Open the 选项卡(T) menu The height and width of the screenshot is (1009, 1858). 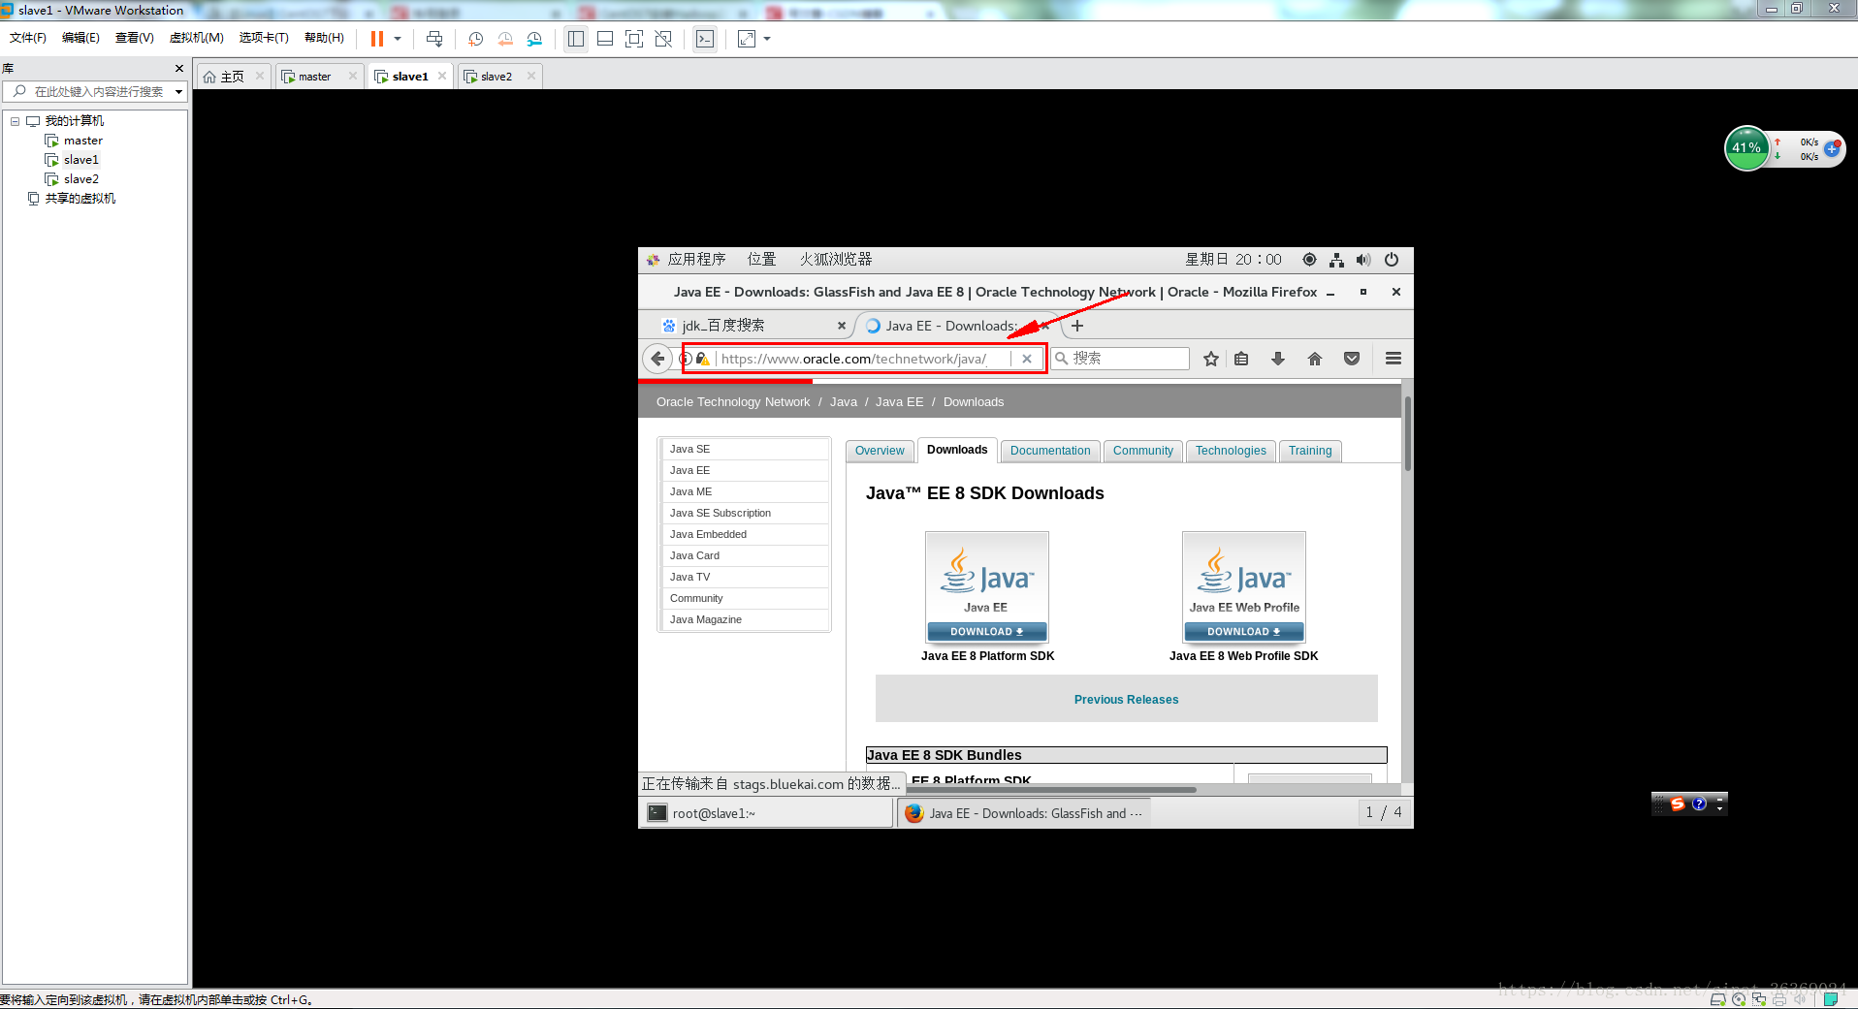tap(264, 38)
